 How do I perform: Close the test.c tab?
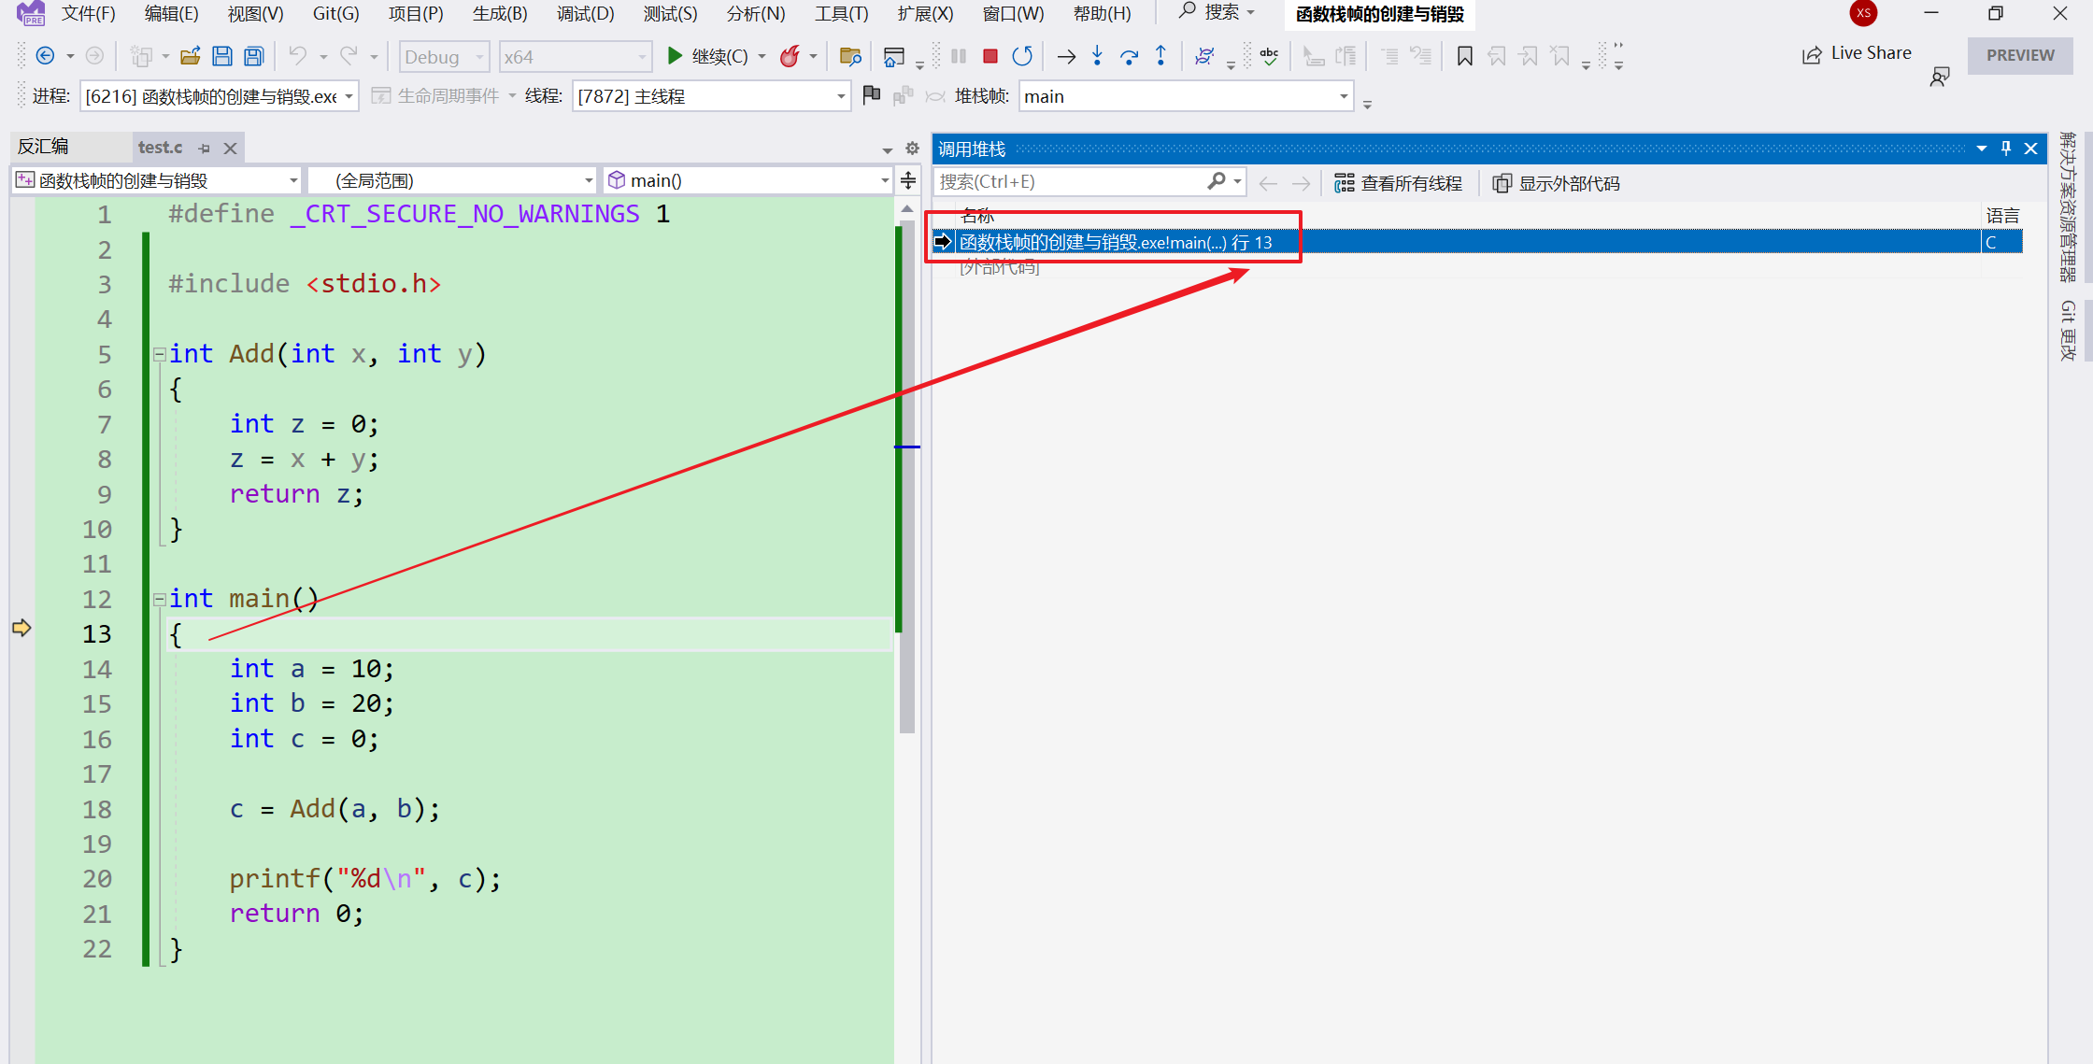pos(230,148)
